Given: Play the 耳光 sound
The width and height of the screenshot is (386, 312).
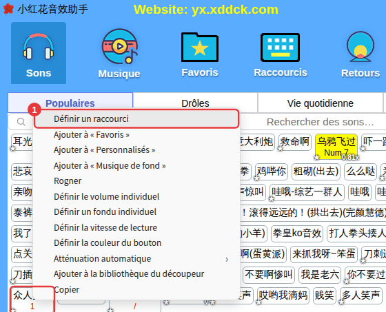Looking at the screenshot, I should (x=22, y=142).
